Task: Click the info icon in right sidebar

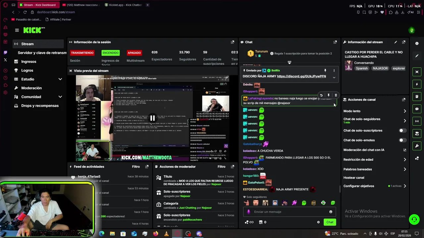Action: click(417, 44)
